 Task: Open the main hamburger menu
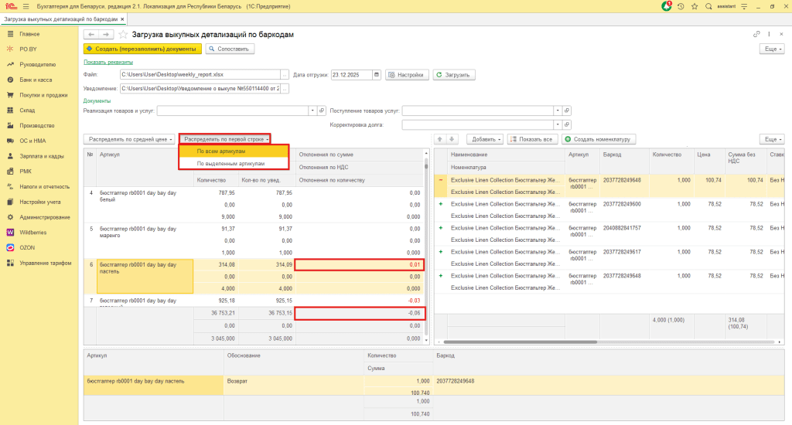[x=26, y=6]
